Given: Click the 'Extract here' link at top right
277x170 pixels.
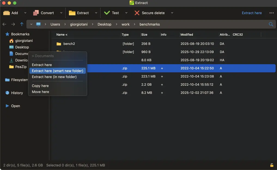Looking at the screenshot, I should click(252, 13).
